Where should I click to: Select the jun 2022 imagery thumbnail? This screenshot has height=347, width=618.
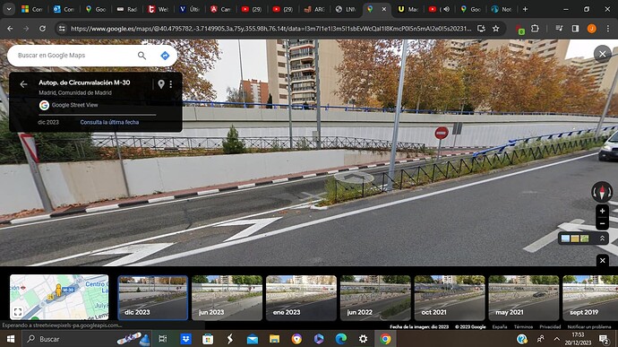tap(375, 298)
